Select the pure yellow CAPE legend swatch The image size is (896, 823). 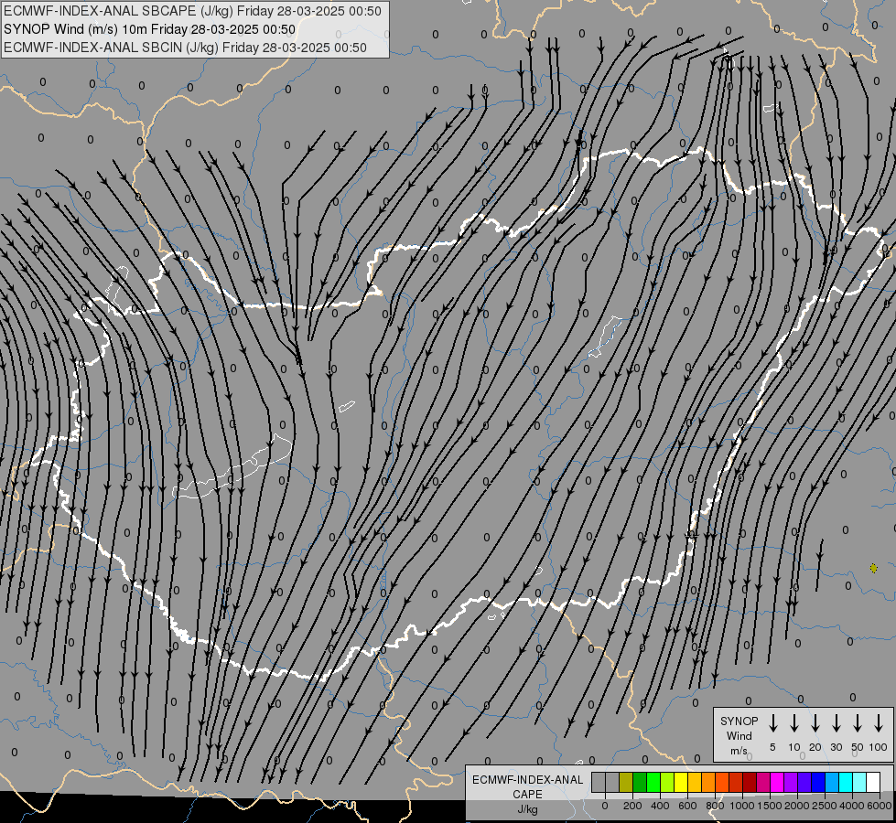tap(681, 782)
